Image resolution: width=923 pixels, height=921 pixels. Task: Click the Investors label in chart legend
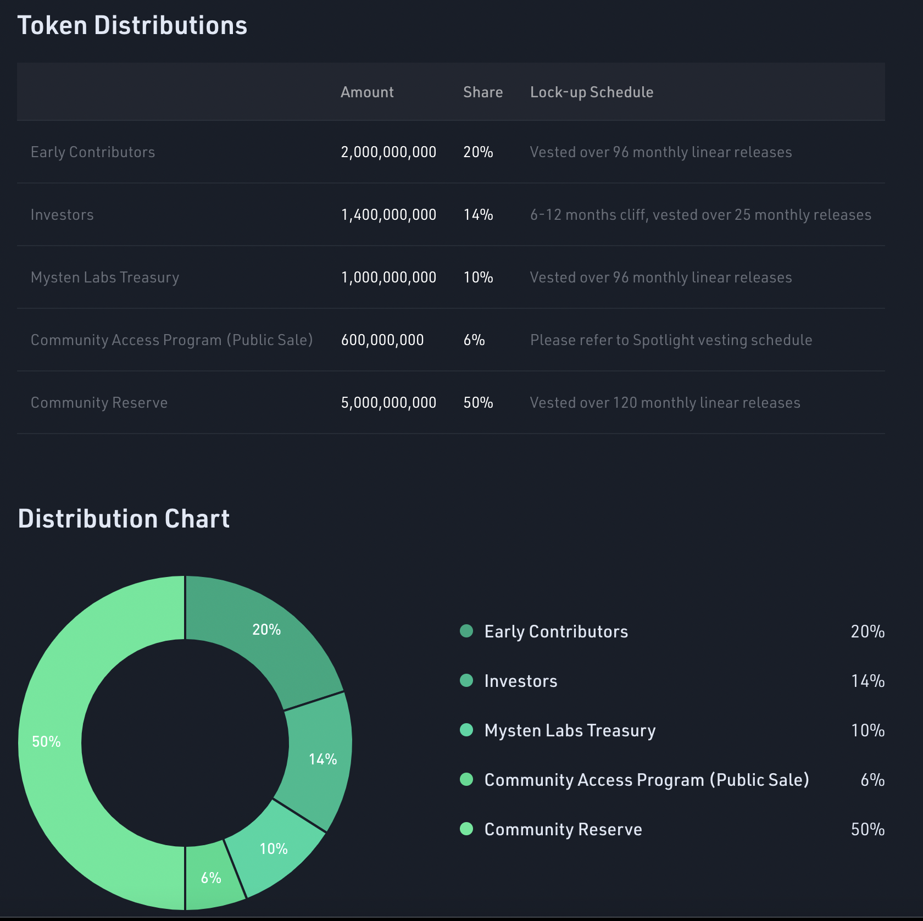coord(520,681)
